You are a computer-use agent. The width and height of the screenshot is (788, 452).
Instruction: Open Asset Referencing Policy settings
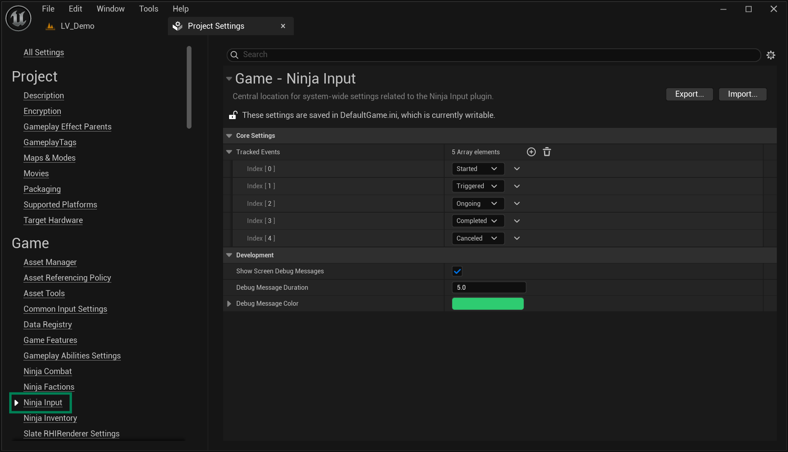point(67,278)
